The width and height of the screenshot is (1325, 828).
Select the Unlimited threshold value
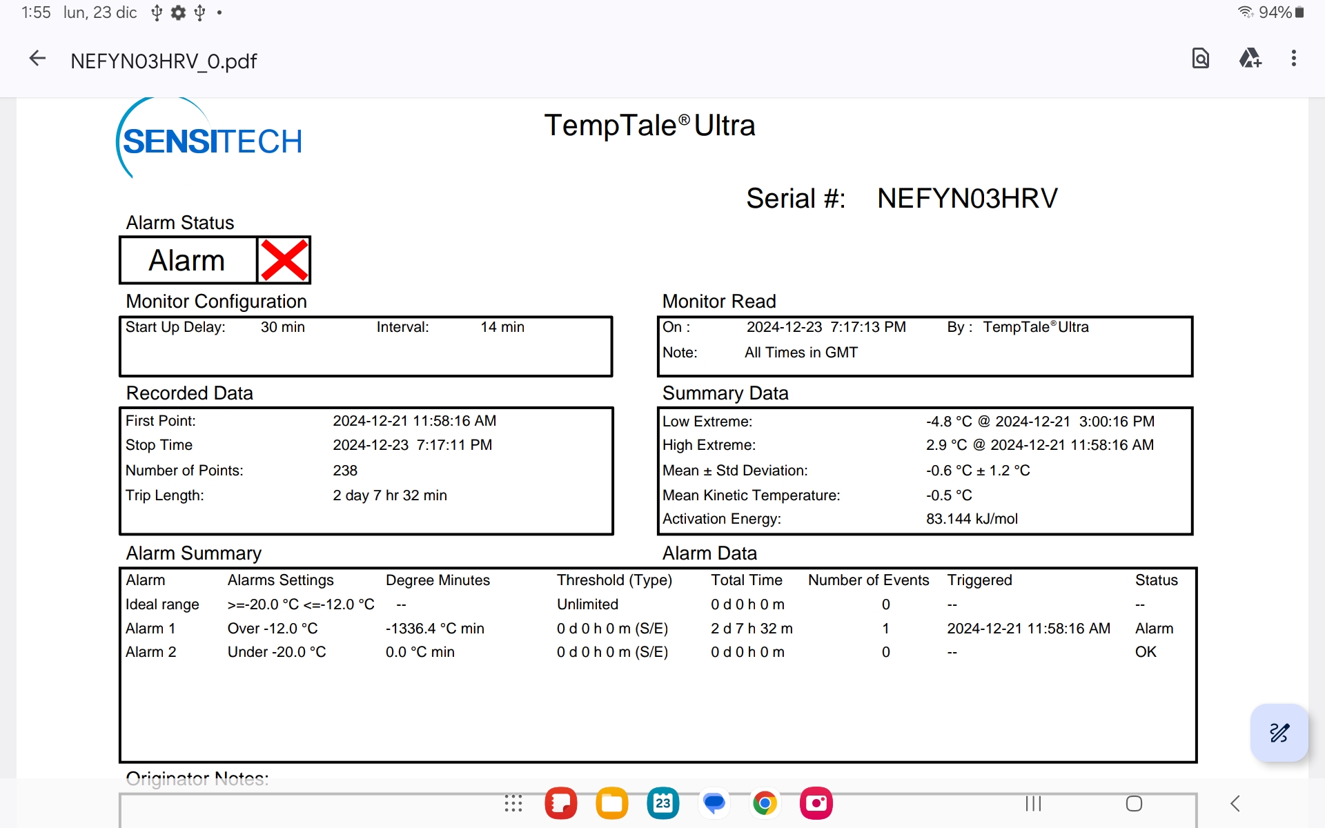[587, 604]
